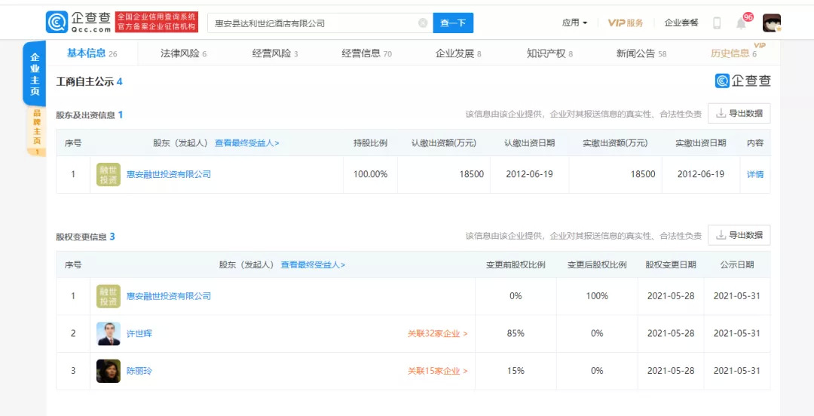Click the Qcc 企查查 logo
Image resolution: width=814 pixels, height=416 pixels.
78,23
